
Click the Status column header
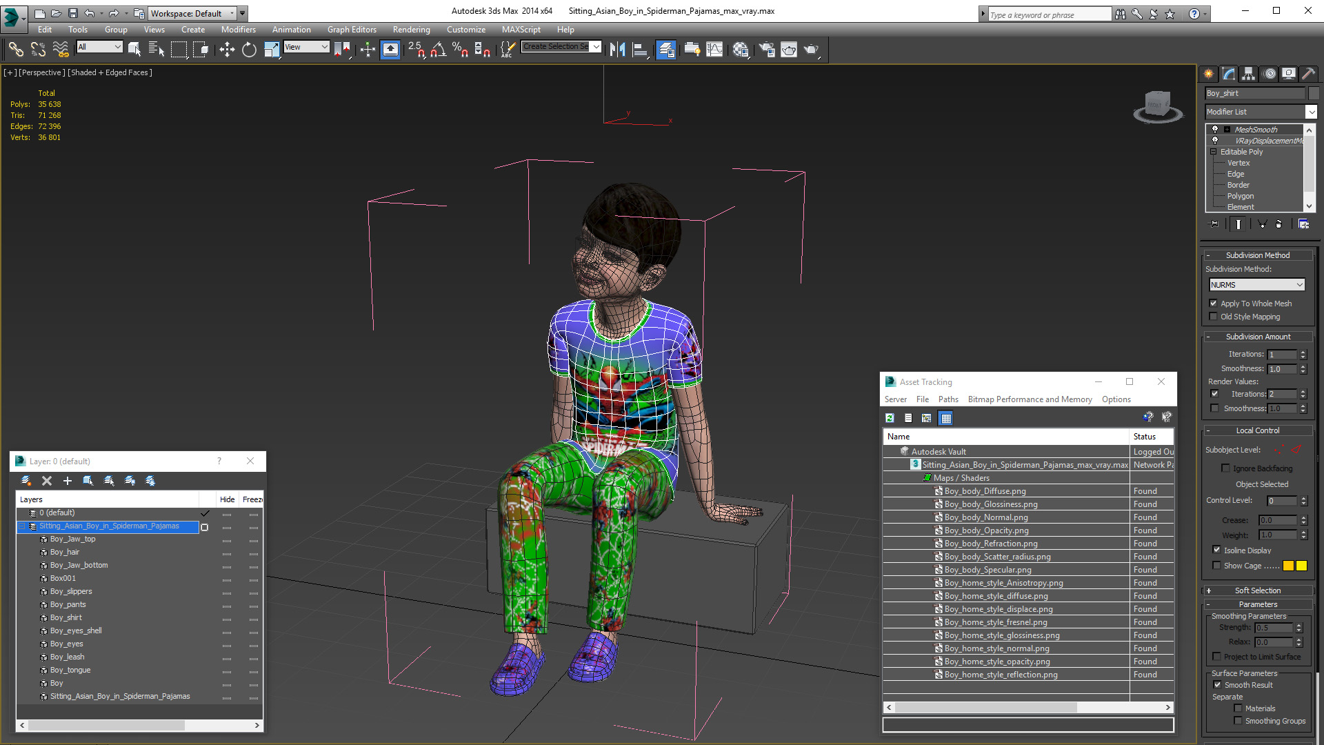point(1151,437)
